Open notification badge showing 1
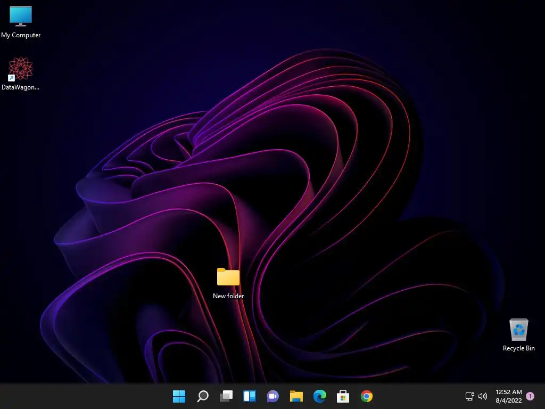This screenshot has width=545, height=409. pyautogui.click(x=530, y=396)
